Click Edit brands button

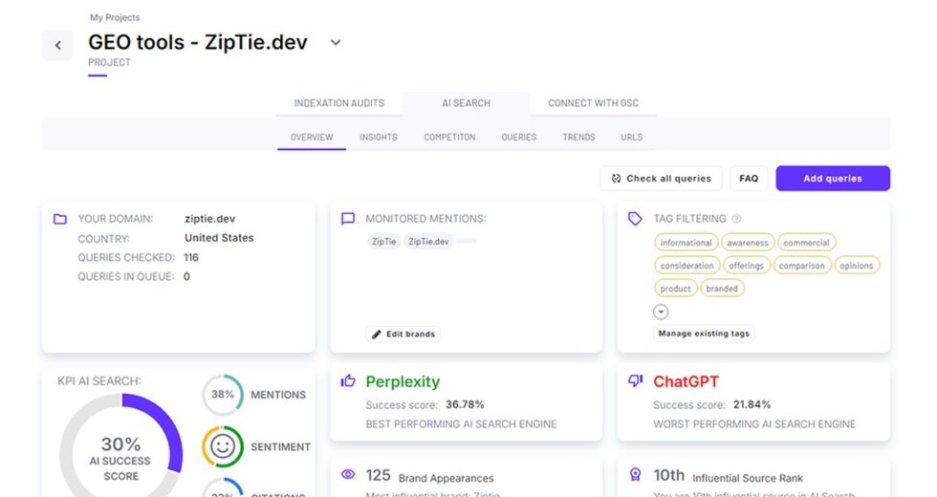pyautogui.click(x=403, y=334)
